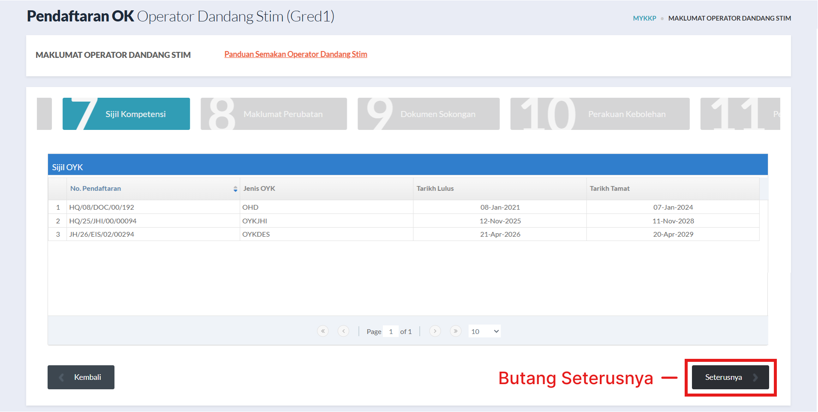Switch to step 9 Dokumen Sokongan

428,114
